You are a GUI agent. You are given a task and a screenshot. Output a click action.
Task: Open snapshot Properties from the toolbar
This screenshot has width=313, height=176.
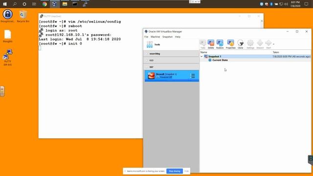coord(230,44)
